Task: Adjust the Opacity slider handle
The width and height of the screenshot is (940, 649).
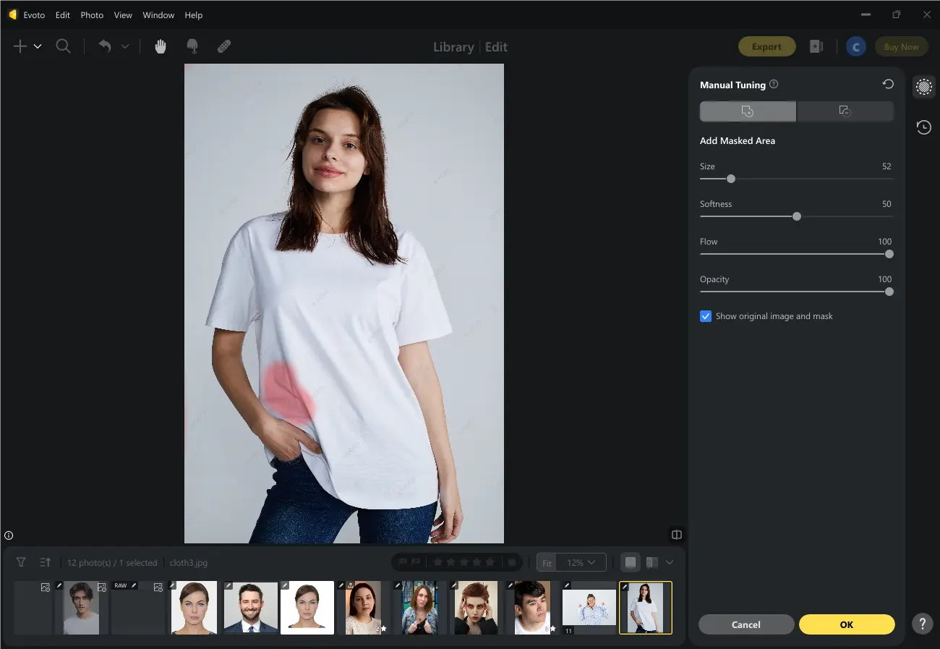Action: pos(889,292)
